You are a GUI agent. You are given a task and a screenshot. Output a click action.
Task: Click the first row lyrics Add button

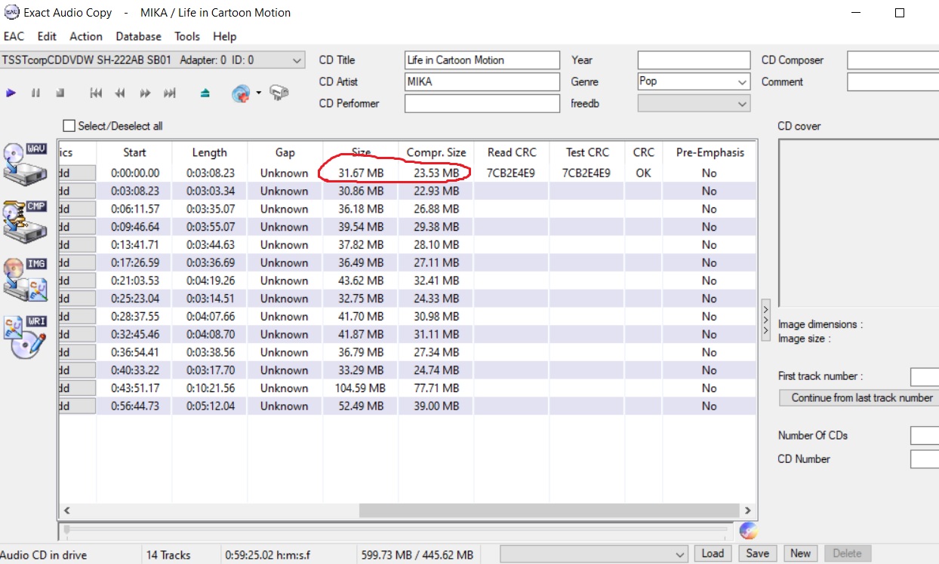tap(77, 173)
